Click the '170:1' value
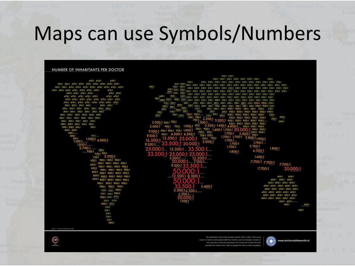This screenshot has height=266, width=355. (93, 136)
